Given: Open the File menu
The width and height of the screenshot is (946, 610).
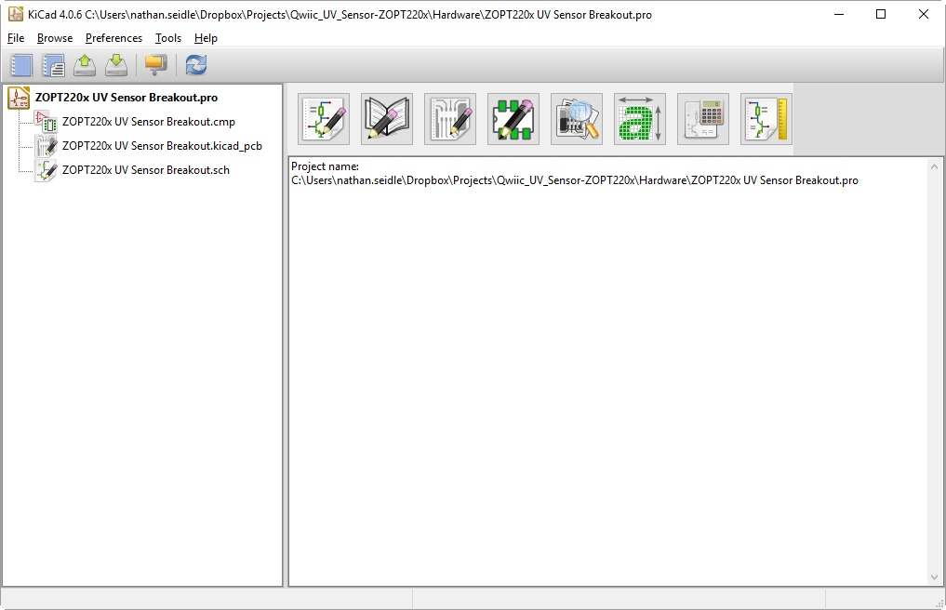Looking at the screenshot, I should coord(16,38).
